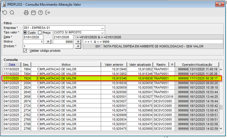227x138 pixels.
Task: Open the calendar toolbar icon
Action: [x=33, y=13]
